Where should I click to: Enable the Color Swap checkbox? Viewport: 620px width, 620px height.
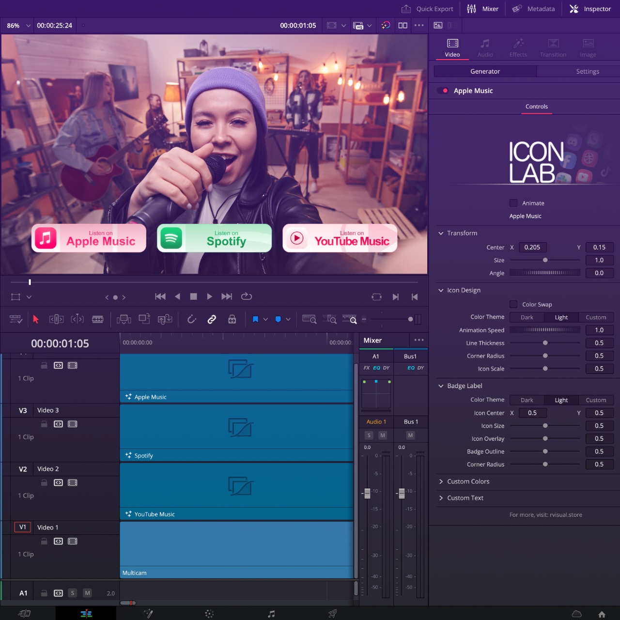[513, 304]
